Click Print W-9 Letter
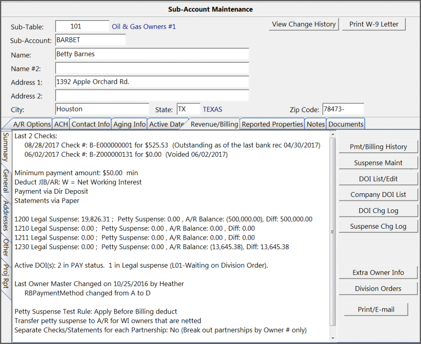This screenshot has width=421, height=344. click(373, 24)
